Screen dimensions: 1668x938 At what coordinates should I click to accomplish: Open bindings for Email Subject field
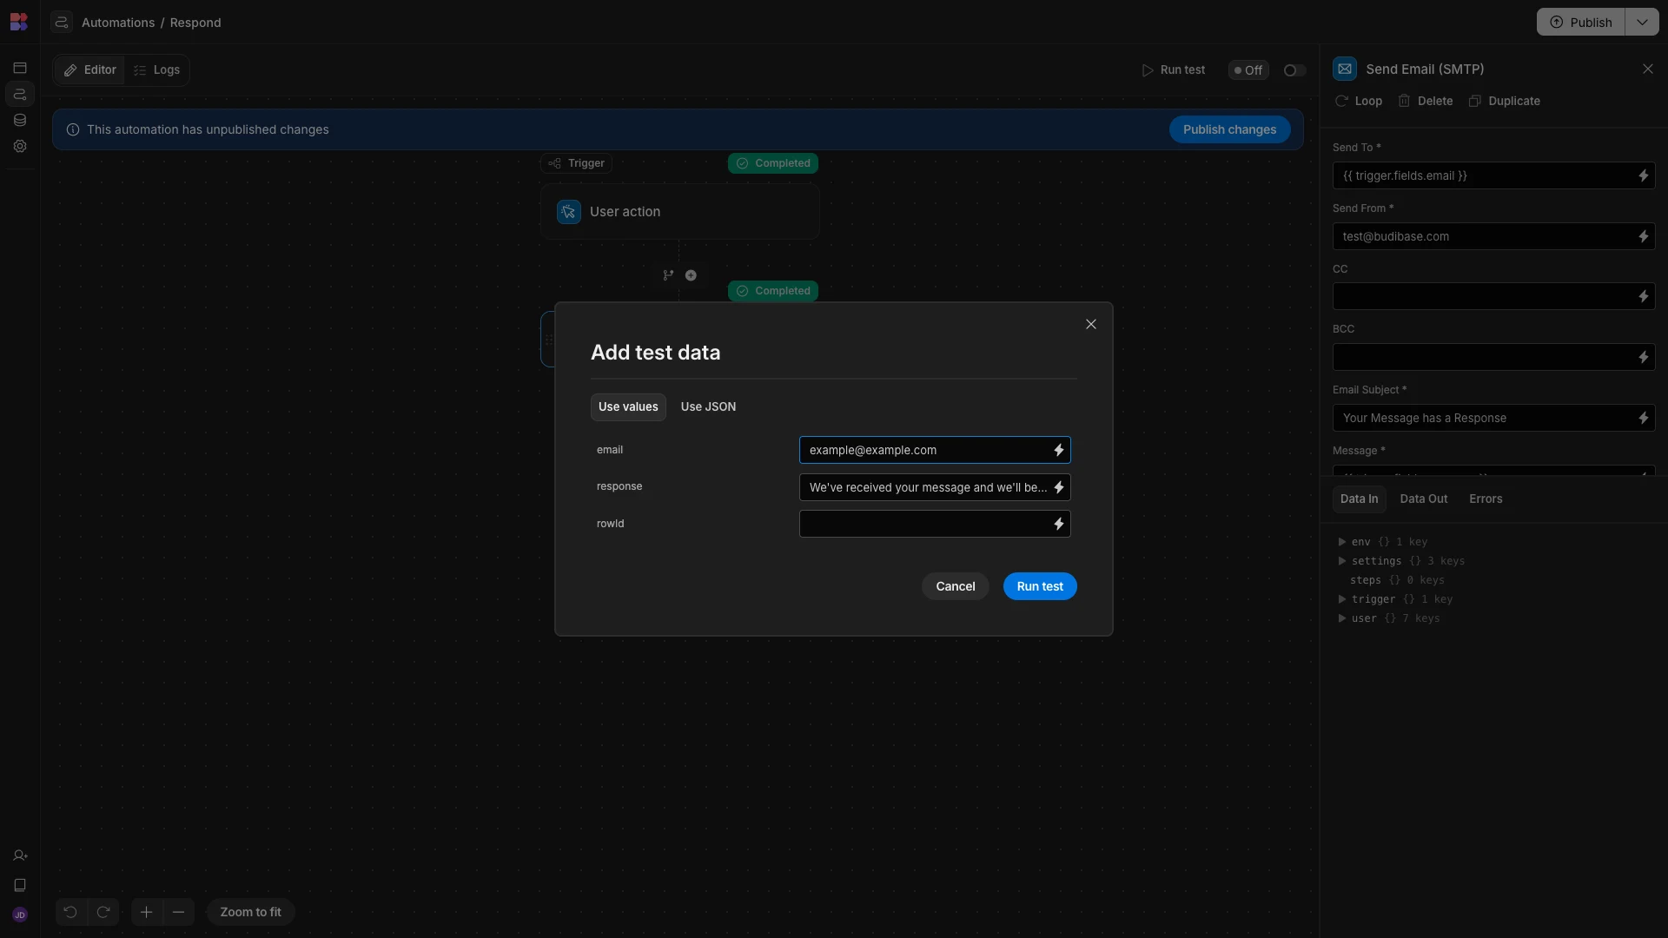pos(1644,418)
